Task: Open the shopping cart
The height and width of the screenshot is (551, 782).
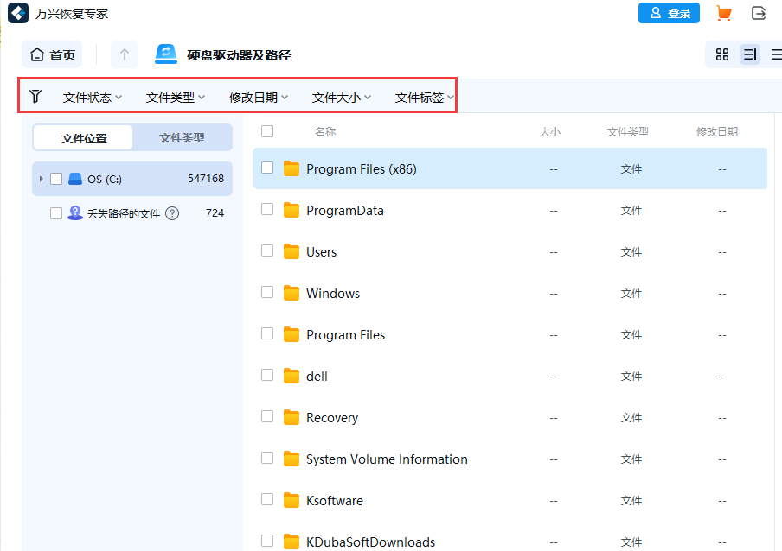Action: click(x=723, y=13)
